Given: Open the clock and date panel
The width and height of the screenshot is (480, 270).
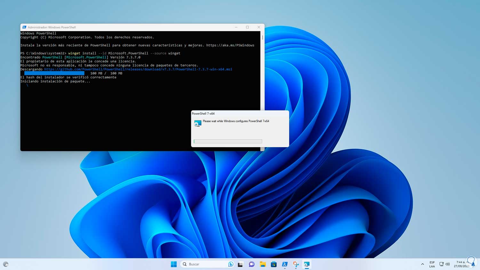Looking at the screenshot, I should point(461,264).
